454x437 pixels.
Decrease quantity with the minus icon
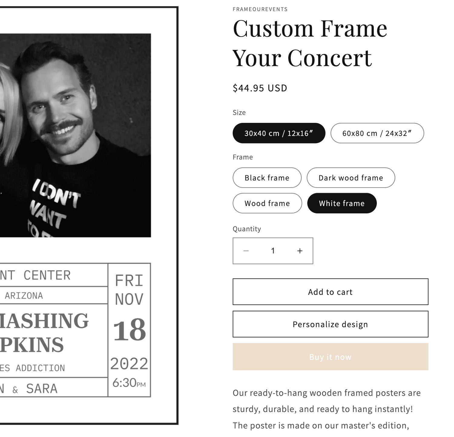[x=246, y=251]
